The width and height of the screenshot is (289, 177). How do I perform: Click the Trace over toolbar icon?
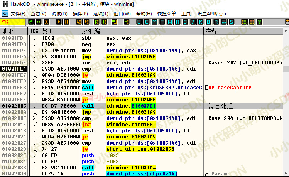[104, 22]
